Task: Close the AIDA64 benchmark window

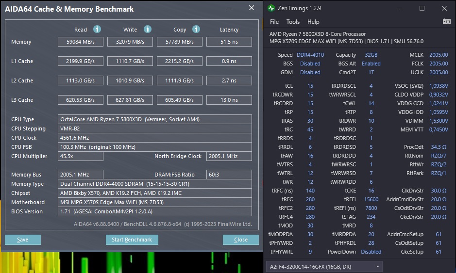Action: coord(252,8)
